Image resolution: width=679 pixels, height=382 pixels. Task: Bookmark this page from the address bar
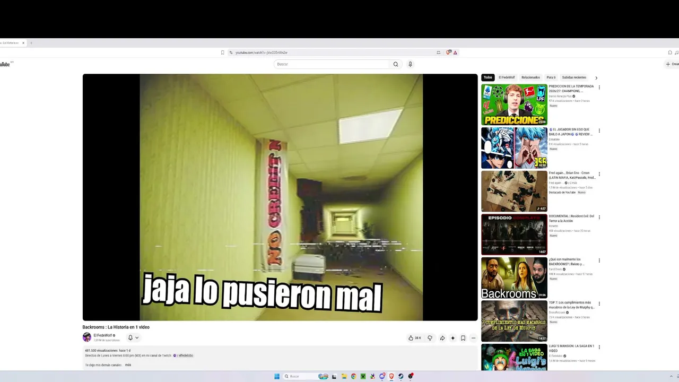point(223,53)
